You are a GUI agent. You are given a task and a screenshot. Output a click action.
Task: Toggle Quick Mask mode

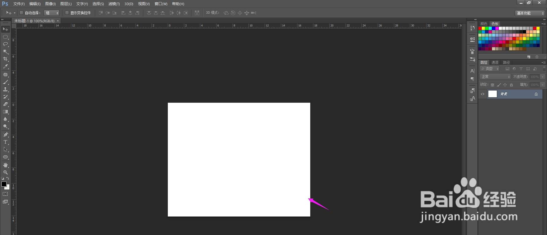point(5,194)
